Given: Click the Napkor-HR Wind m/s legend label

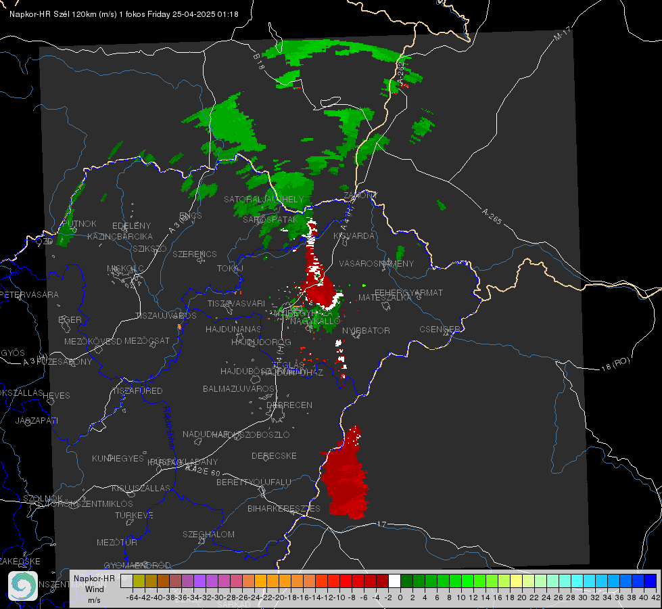Looking at the screenshot, I should (x=94, y=589).
